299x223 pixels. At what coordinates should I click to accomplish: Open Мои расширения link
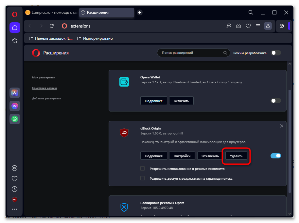(x=44, y=78)
